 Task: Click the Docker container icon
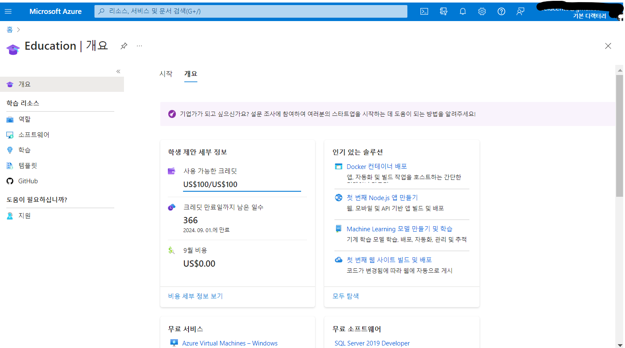pos(339,166)
